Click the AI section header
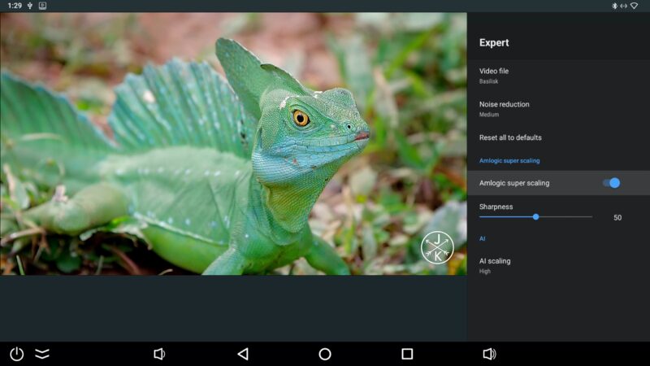Viewport: 650px width, 366px height. (482, 238)
